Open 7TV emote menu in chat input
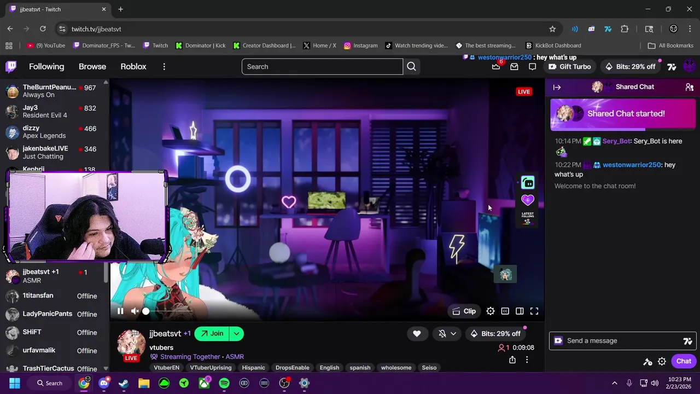Image resolution: width=700 pixels, height=394 pixels. 687,341
